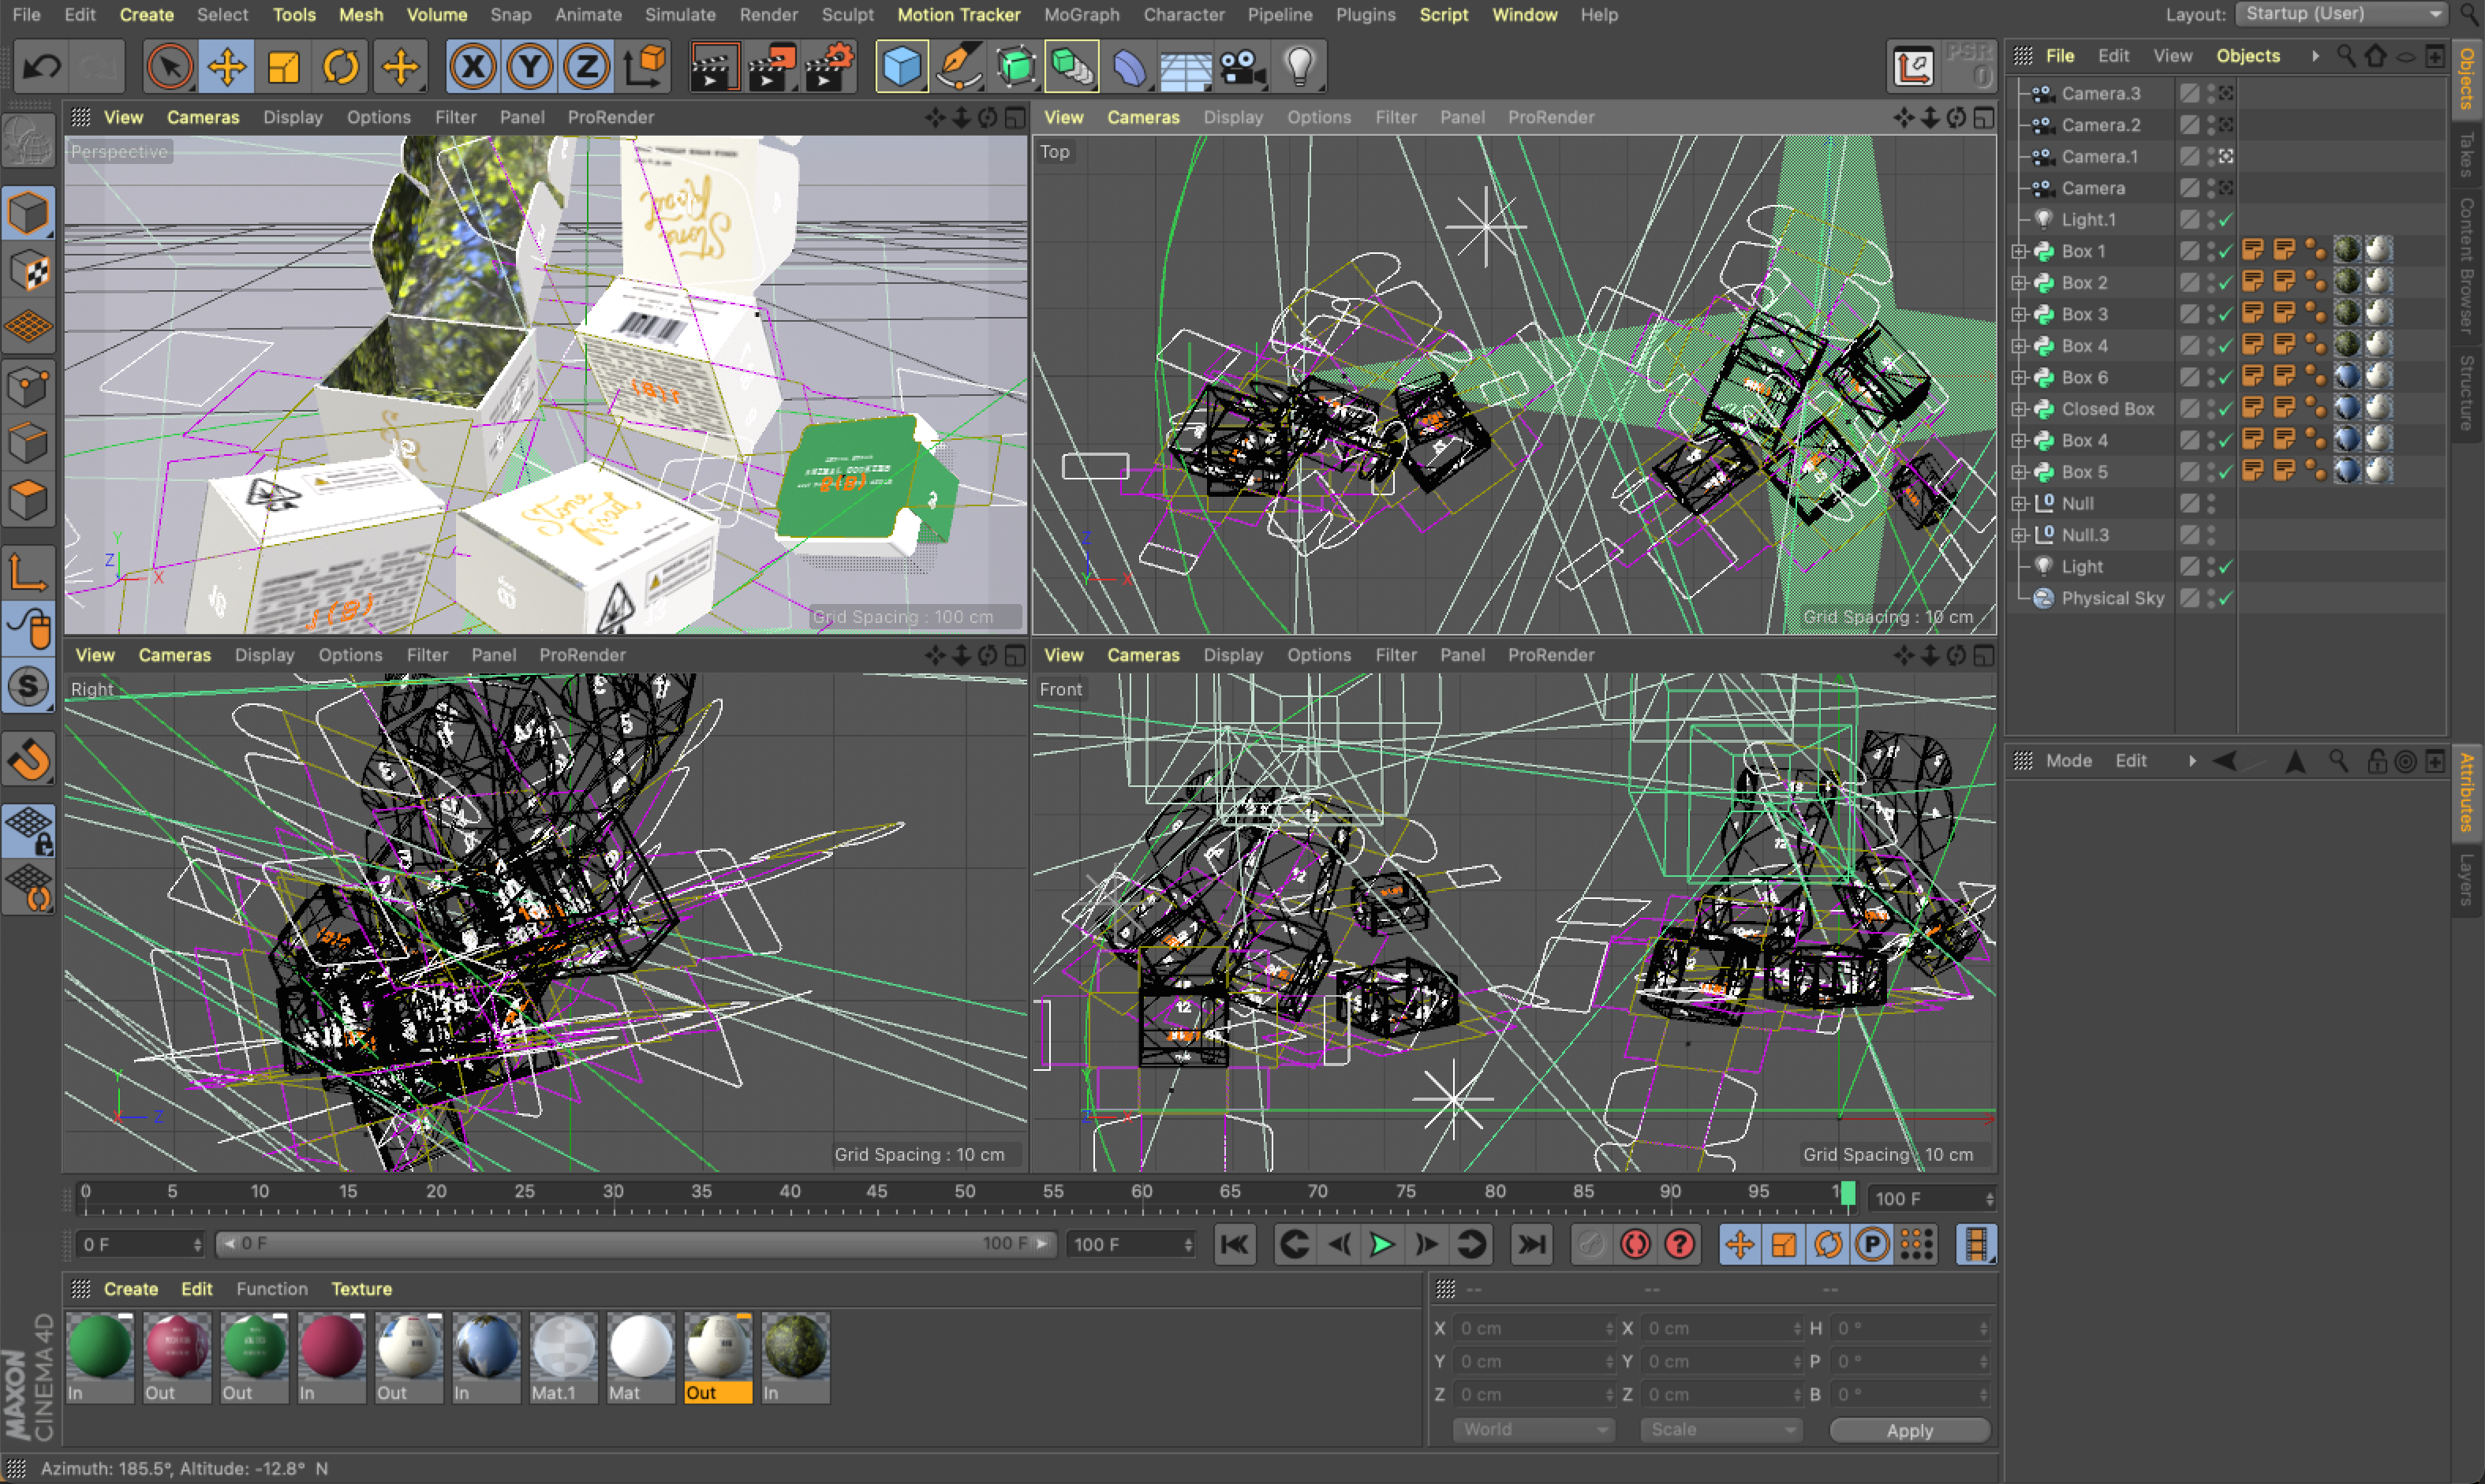This screenshot has height=1484, width=2485.
Task: Expand the Box 6 object tree
Action: point(2019,377)
